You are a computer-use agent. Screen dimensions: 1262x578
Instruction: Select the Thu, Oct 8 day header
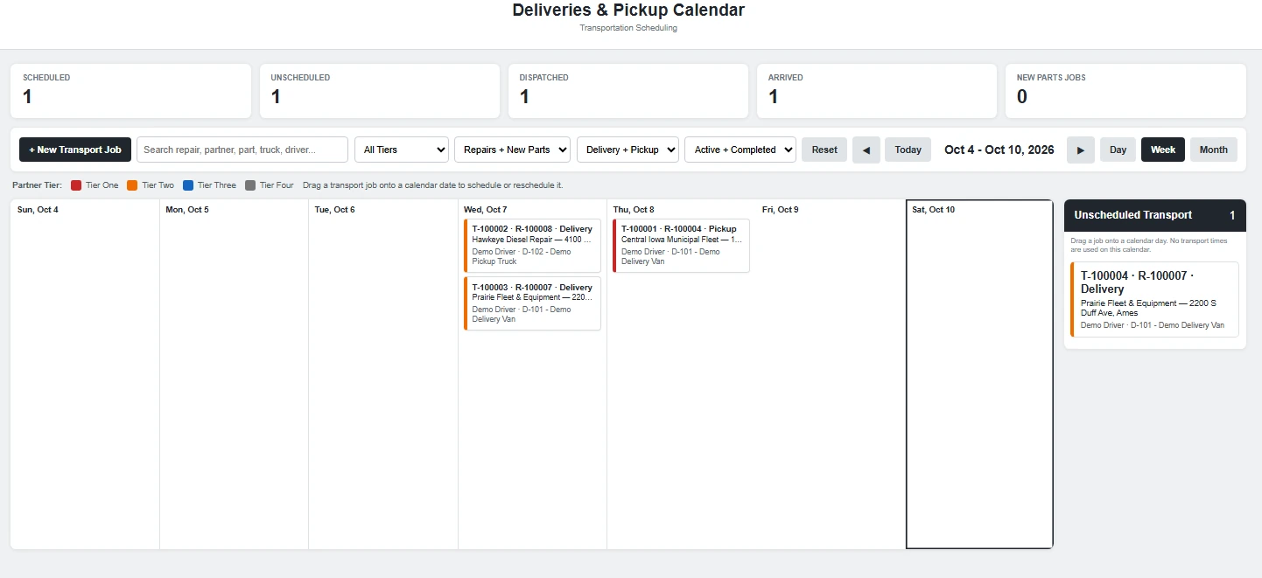tap(634, 210)
